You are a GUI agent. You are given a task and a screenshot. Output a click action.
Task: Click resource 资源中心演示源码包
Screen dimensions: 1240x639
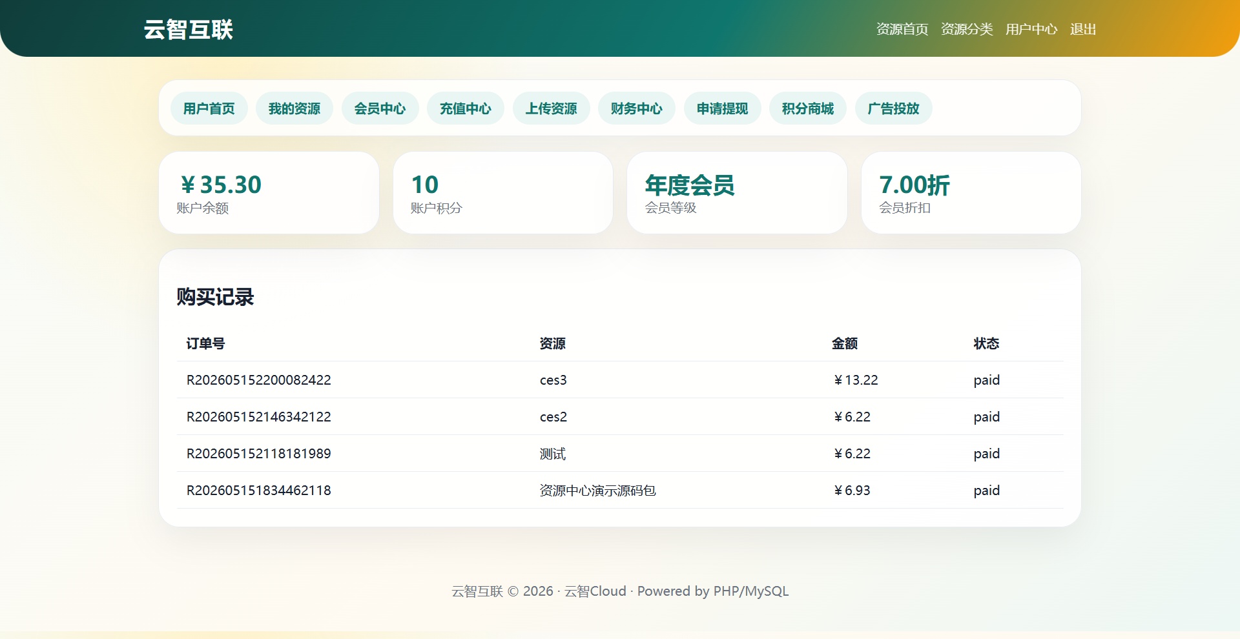(597, 491)
